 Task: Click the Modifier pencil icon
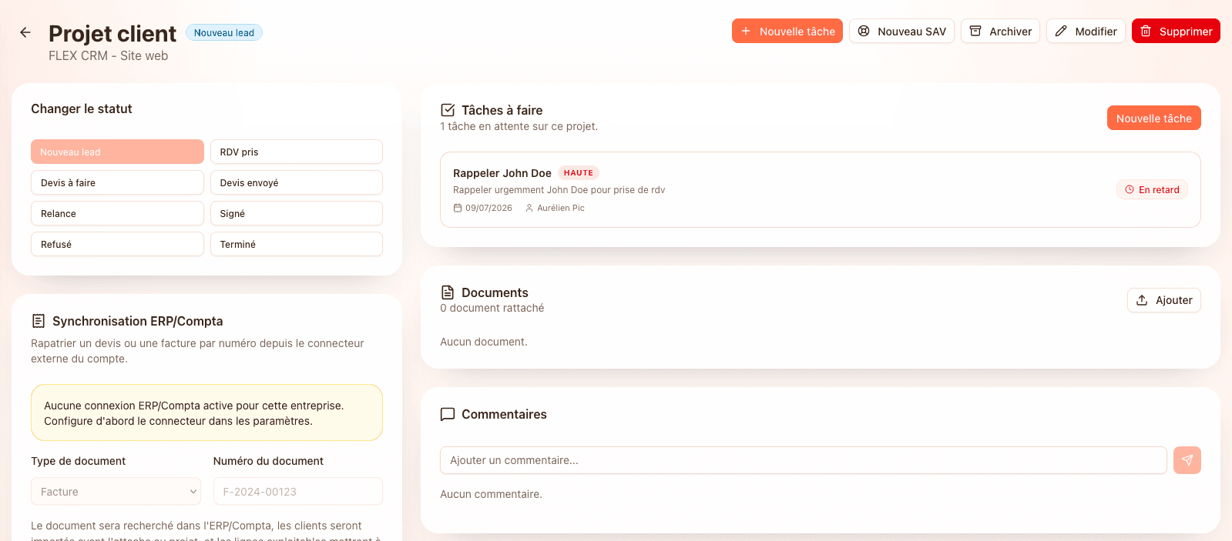tap(1061, 31)
